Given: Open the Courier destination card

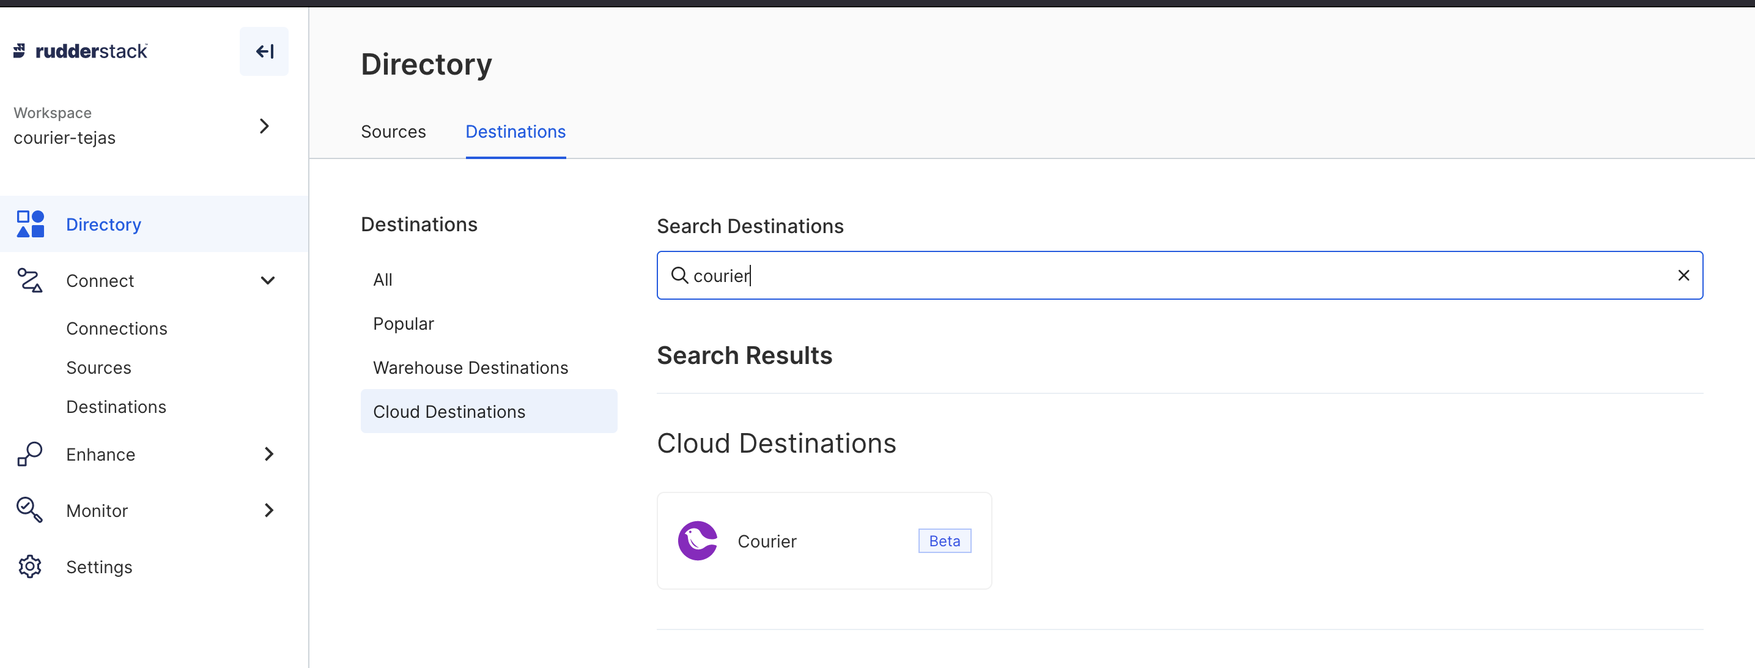Looking at the screenshot, I should 824,540.
